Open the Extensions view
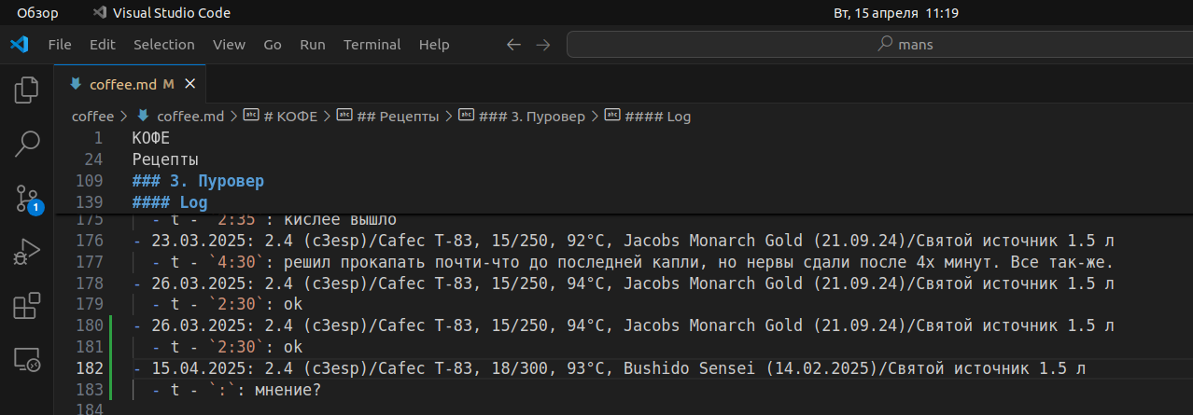 27,305
